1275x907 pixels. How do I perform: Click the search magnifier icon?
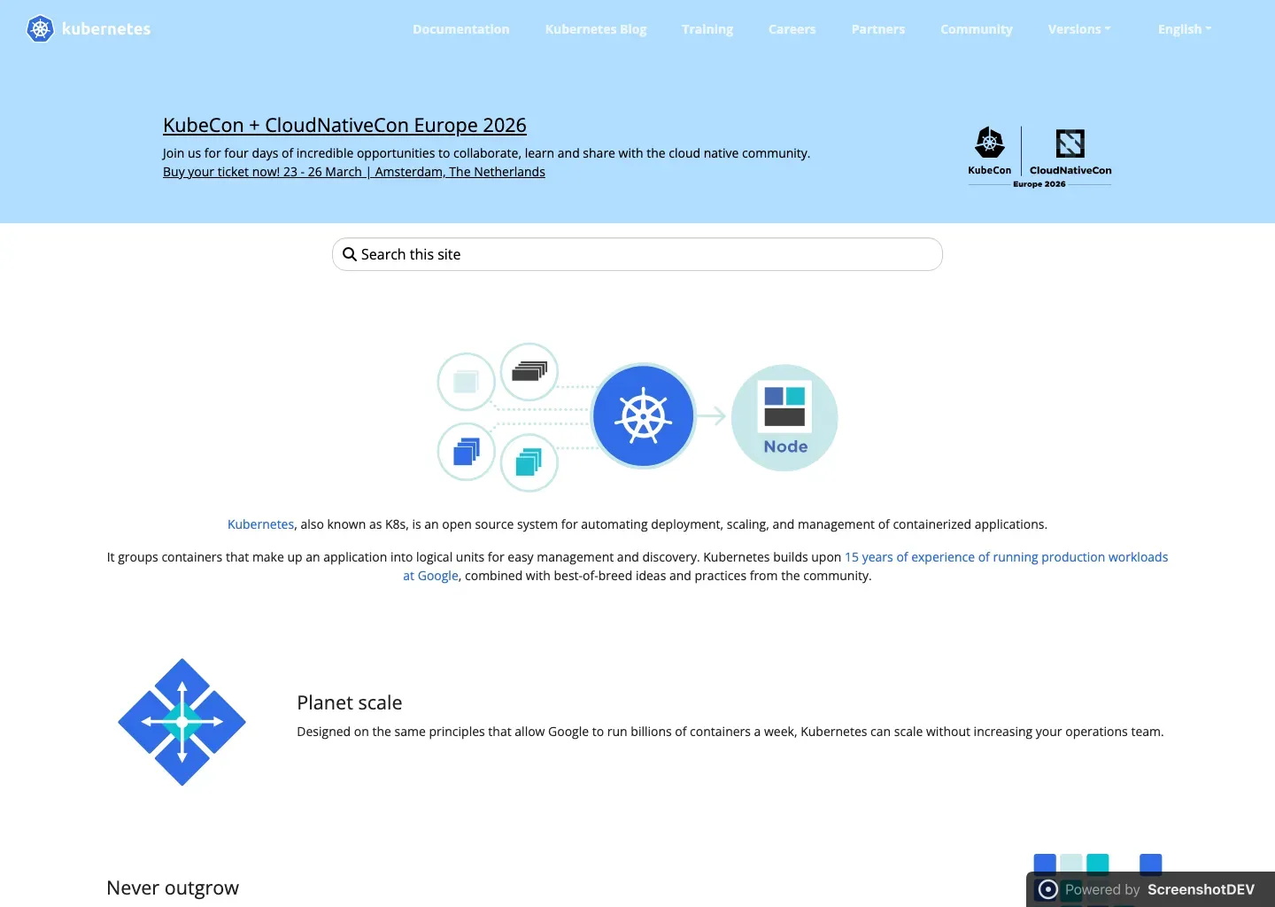(350, 254)
